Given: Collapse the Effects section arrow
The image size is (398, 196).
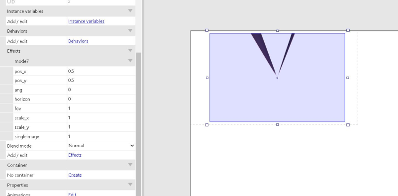Looking at the screenshot, I should click(130, 51).
